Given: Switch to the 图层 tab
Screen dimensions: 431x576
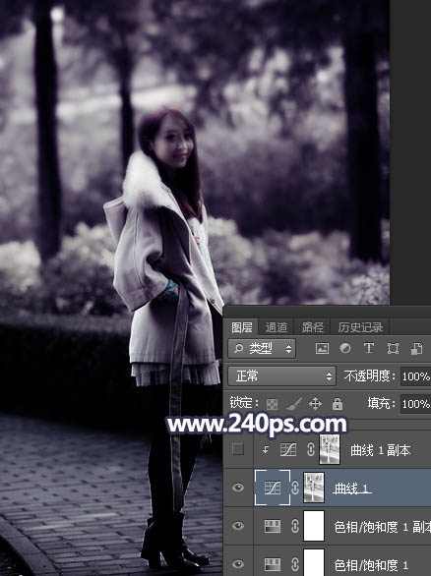Looking at the screenshot, I should [242, 327].
